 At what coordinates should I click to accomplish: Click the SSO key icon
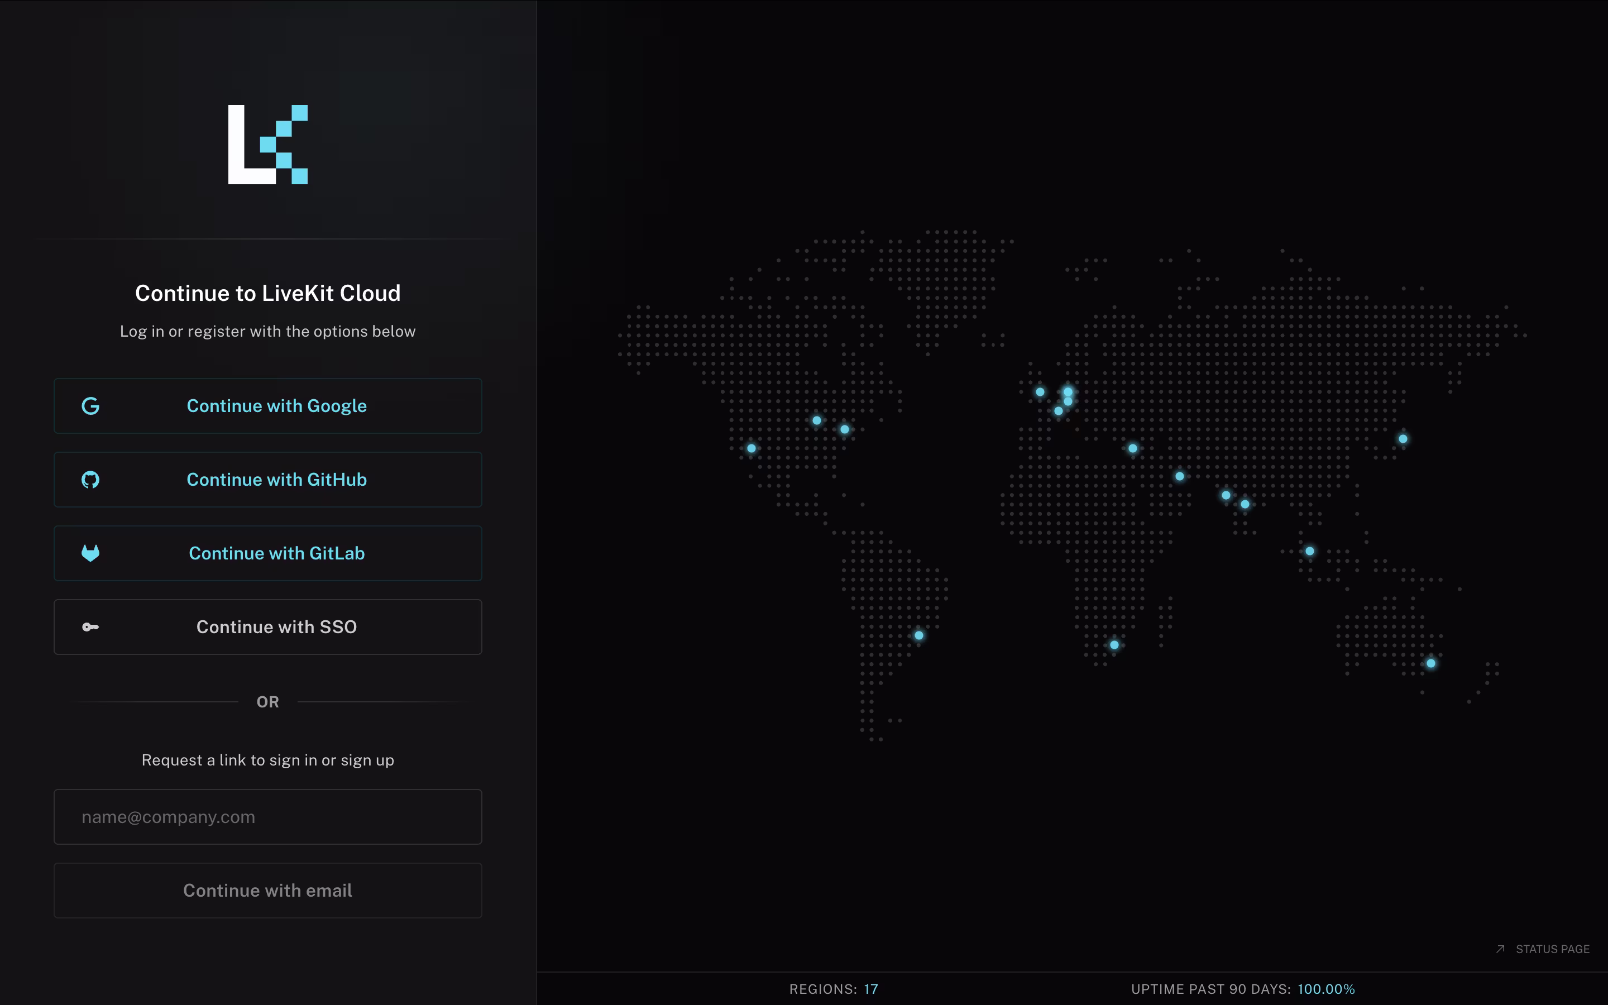[x=90, y=627]
